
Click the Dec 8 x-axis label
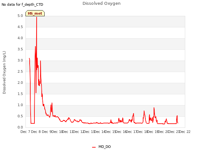click(x=36, y=132)
